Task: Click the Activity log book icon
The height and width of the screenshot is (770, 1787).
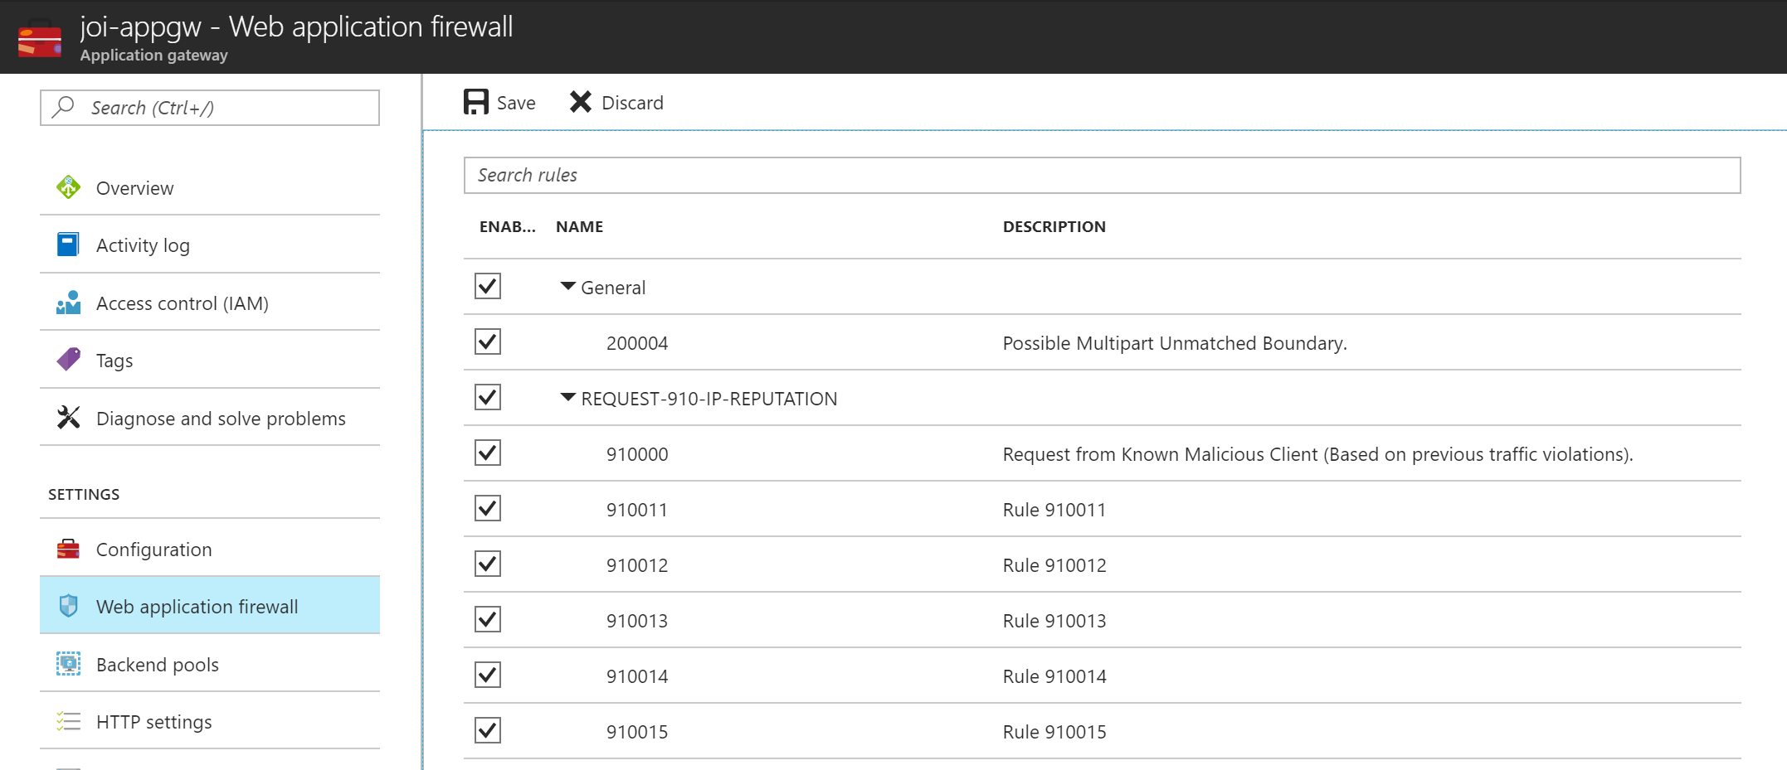Action: coord(68,245)
